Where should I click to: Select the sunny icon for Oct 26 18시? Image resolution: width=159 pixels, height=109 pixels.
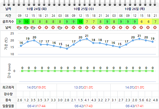148,27
